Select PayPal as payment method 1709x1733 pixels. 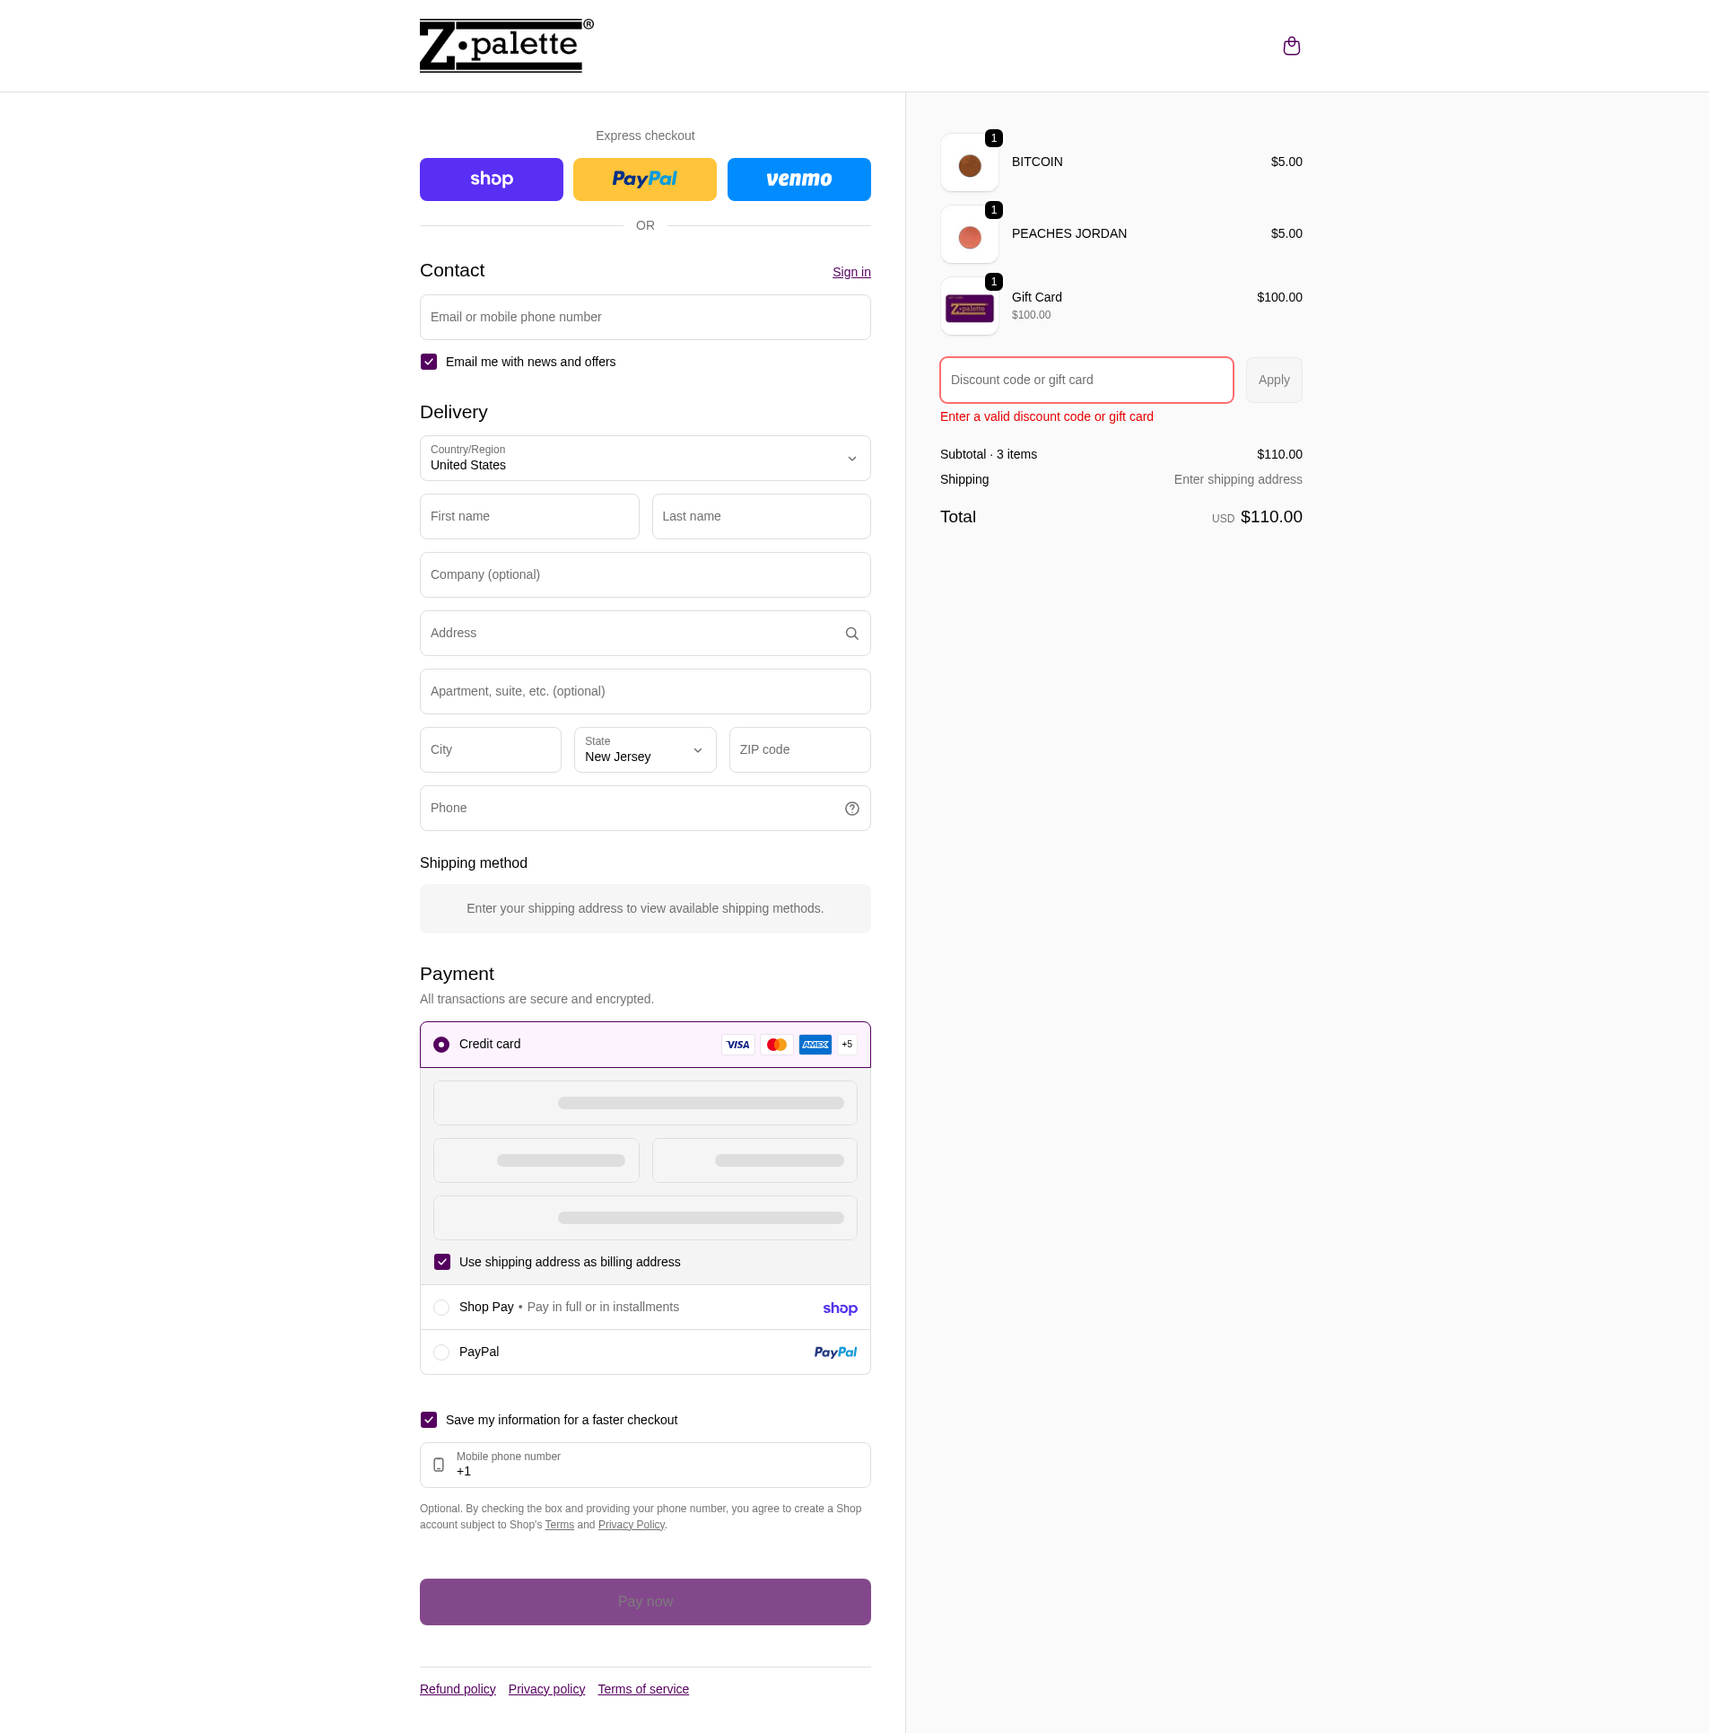[x=441, y=1352]
